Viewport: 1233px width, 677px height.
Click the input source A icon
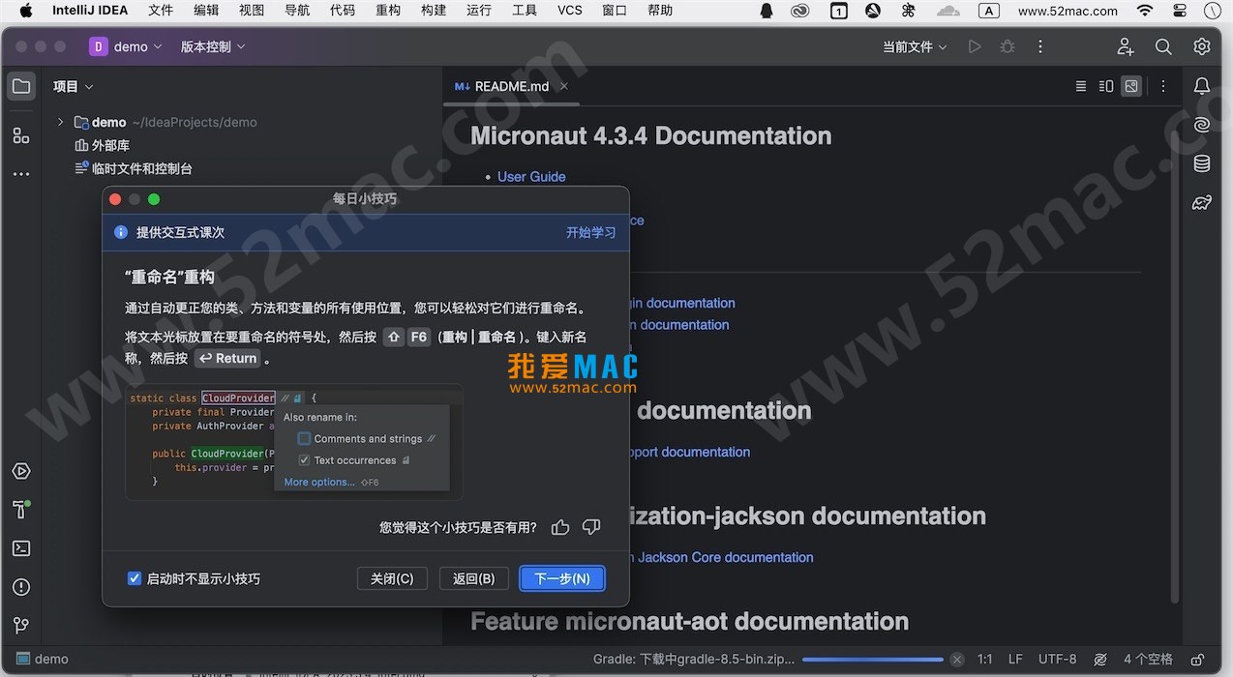989,11
